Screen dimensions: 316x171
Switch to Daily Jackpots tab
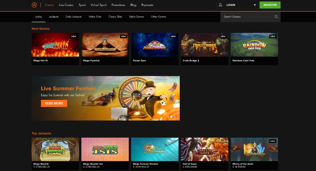[x=73, y=17]
